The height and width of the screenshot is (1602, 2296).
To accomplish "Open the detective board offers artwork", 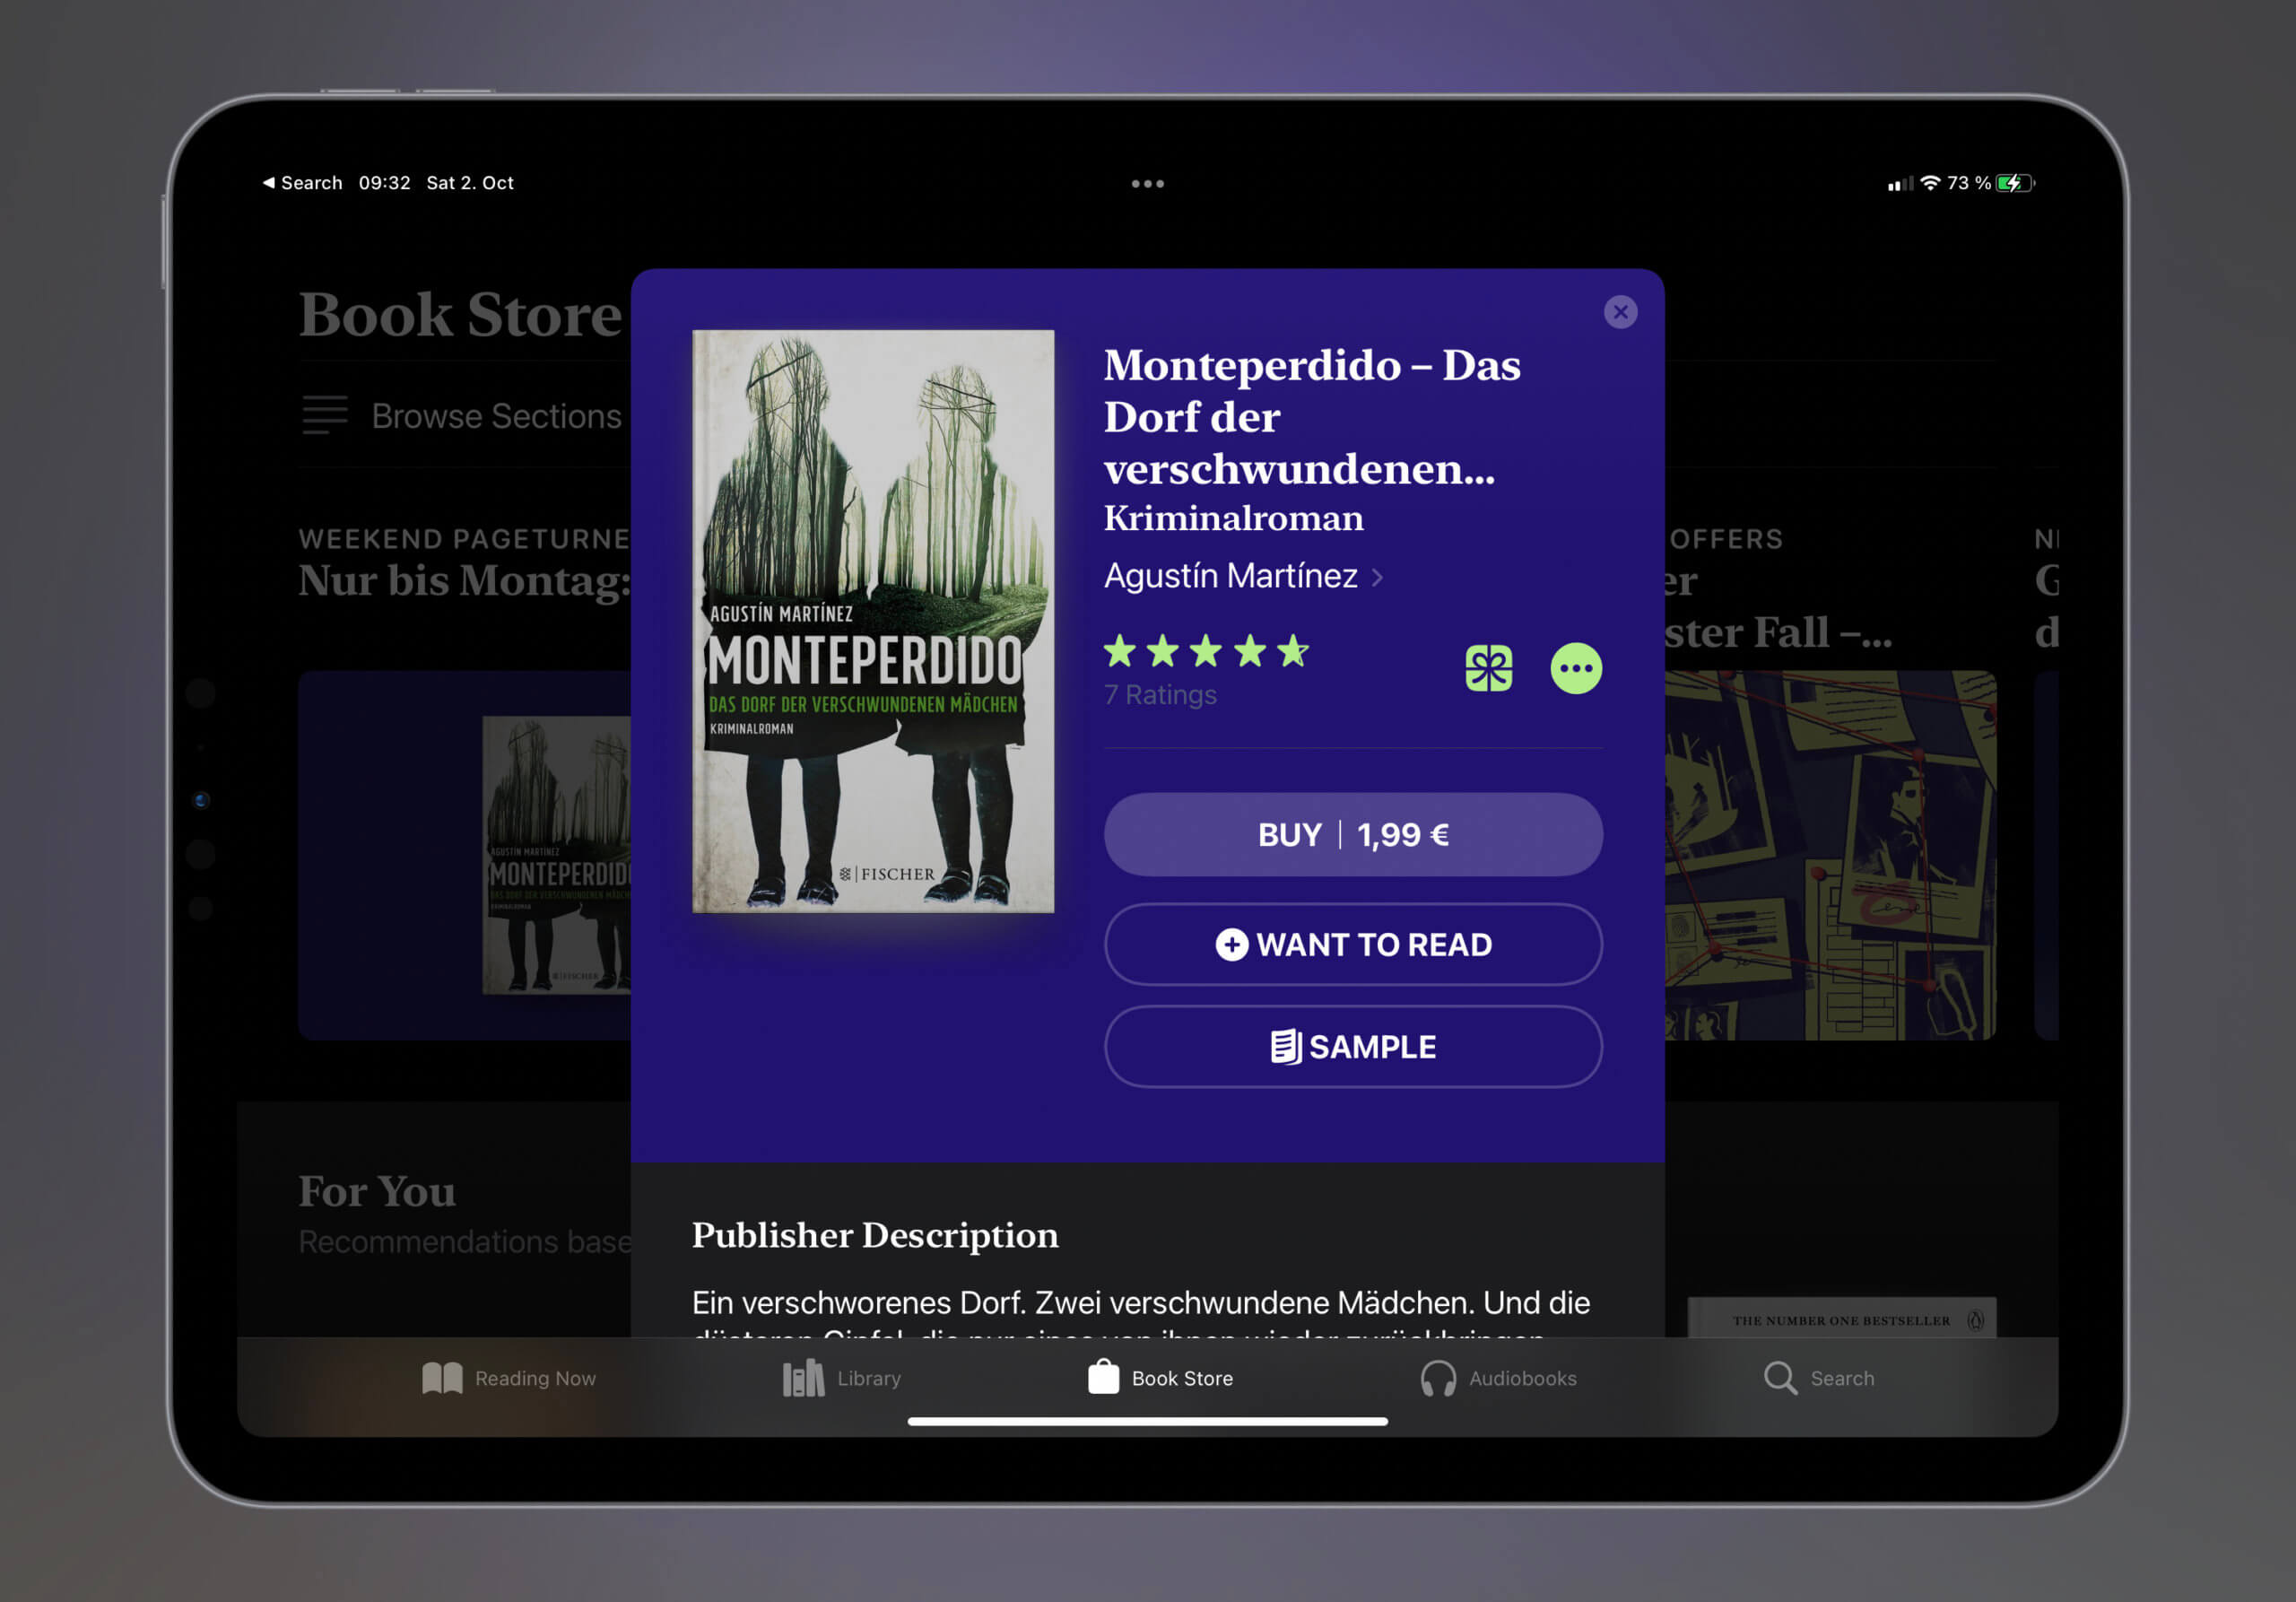I will [x=1830, y=856].
